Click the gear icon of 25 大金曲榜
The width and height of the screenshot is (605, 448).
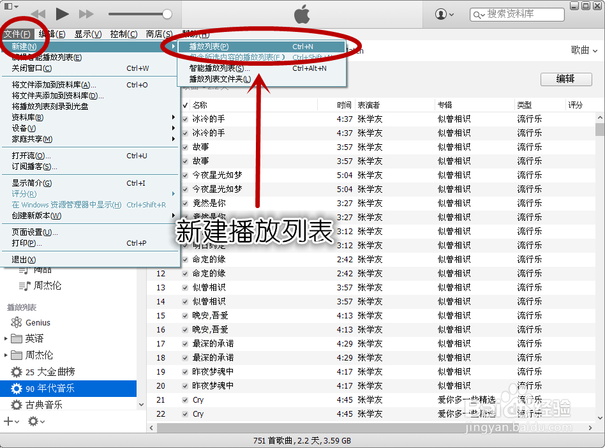16,372
